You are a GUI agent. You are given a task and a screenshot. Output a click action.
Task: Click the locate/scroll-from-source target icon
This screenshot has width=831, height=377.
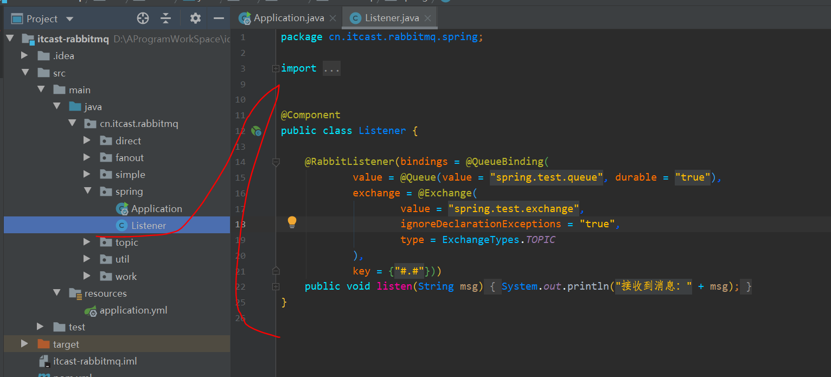[x=143, y=18]
